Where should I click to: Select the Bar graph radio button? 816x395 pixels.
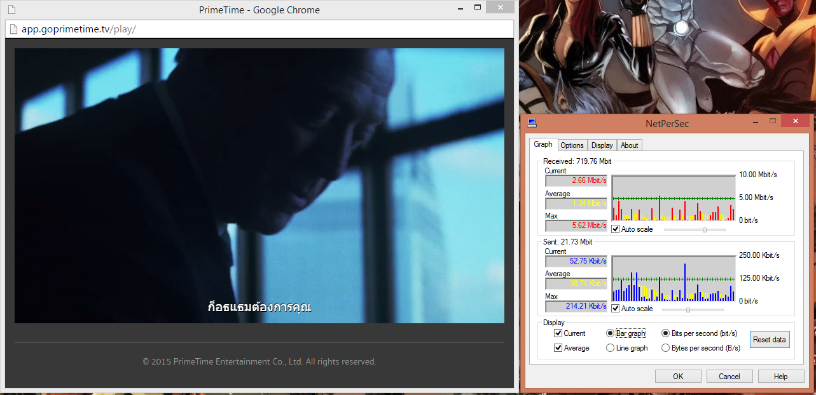click(x=626, y=333)
